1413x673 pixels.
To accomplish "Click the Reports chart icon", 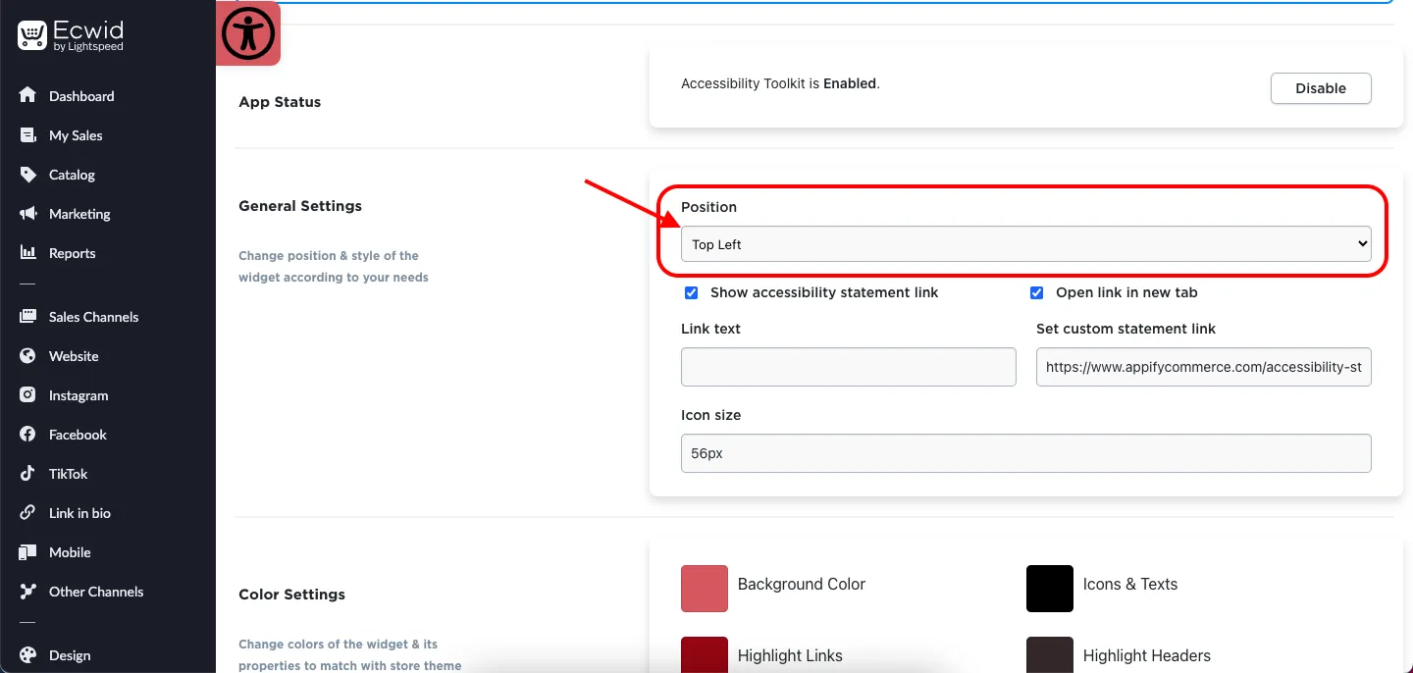I will [27, 252].
